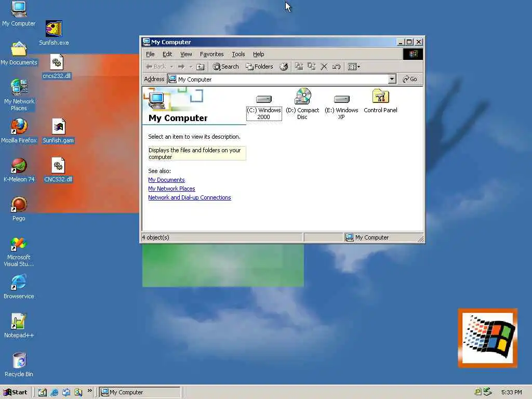Open Network and Dial-up Connections link
Screen dimensions: 532x399
pos(189,197)
